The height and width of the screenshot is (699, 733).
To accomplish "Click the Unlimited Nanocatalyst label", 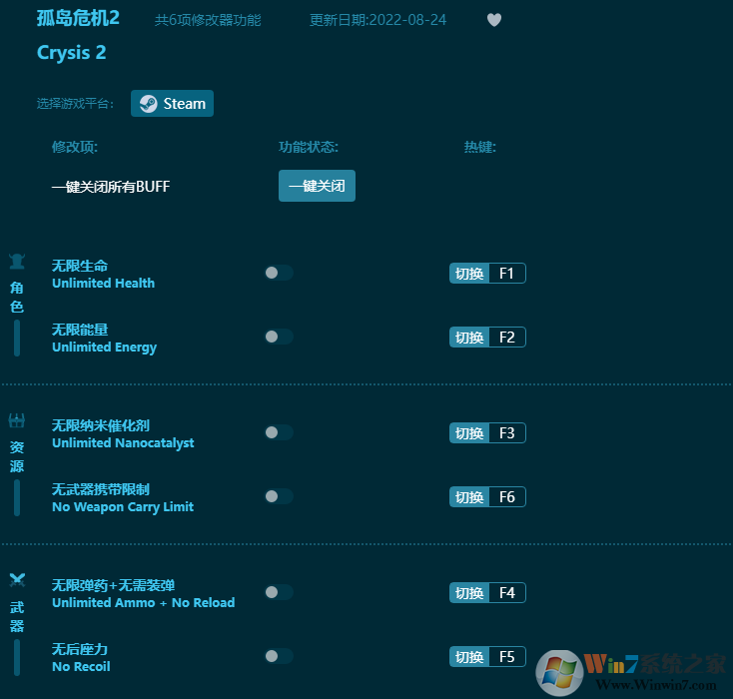I will click(123, 442).
